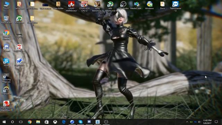Open File Explorer from the taskbar
Screen dimensions: 222x125
[x=38, y=122]
